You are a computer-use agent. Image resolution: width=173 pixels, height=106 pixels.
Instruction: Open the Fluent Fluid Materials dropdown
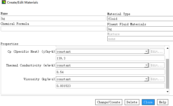coord(140,29)
